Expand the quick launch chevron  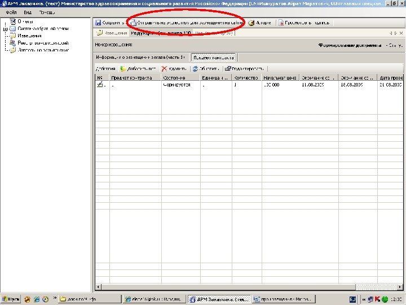(55, 298)
